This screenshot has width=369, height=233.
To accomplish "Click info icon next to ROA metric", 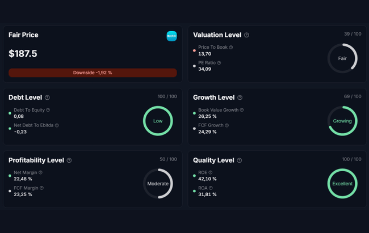I will (211, 188).
